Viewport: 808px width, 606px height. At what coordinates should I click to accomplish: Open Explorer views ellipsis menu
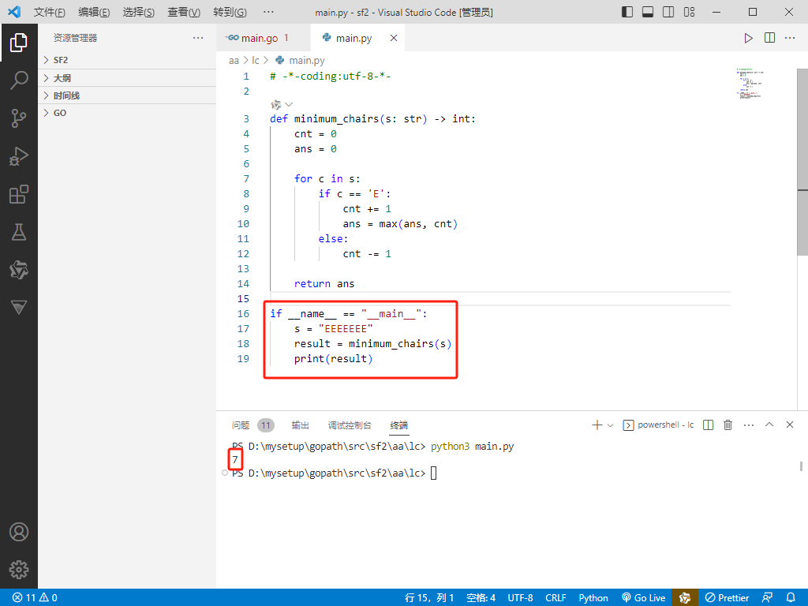[198, 38]
